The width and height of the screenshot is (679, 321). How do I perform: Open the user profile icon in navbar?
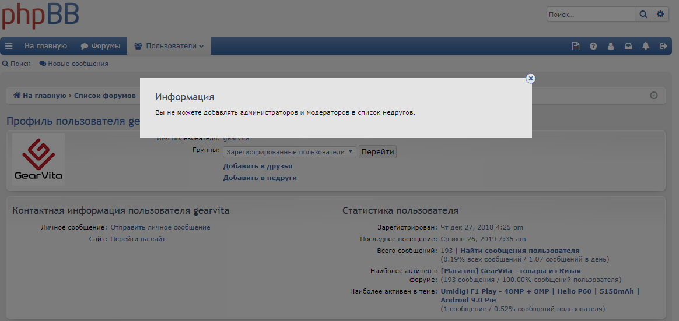point(611,46)
